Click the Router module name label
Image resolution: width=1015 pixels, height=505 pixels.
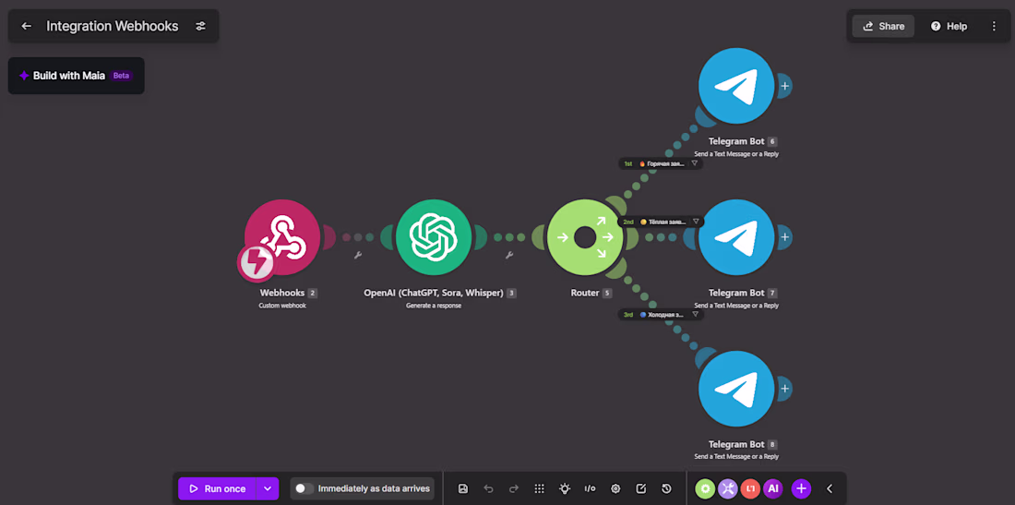coord(584,293)
